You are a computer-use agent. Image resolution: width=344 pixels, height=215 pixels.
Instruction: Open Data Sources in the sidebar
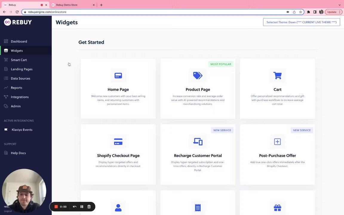21,78
